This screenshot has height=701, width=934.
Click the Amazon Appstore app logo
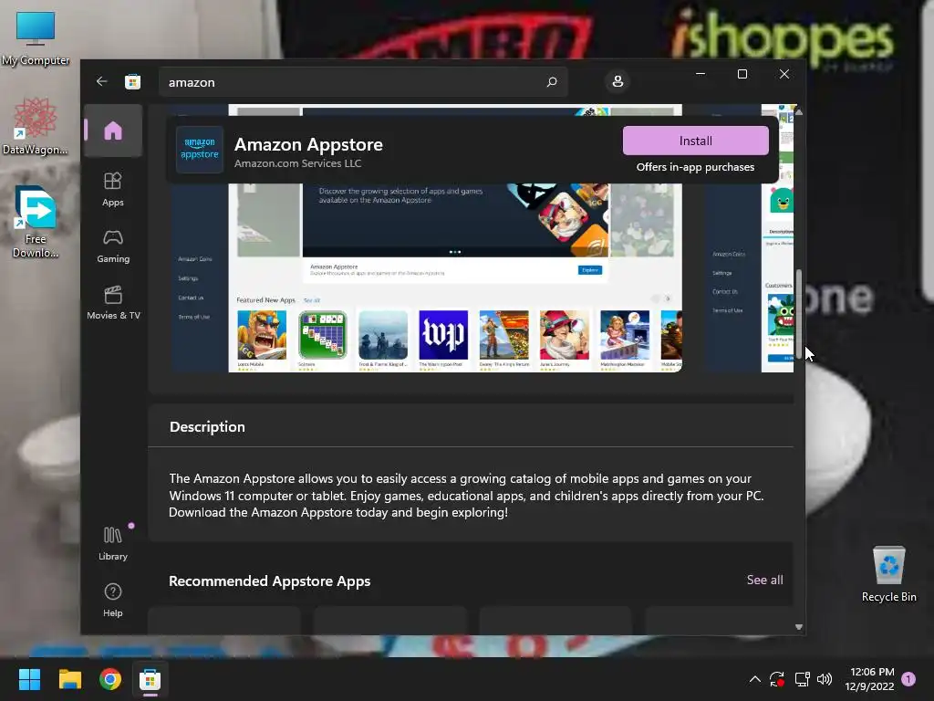pyautogui.click(x=200, y=149)
